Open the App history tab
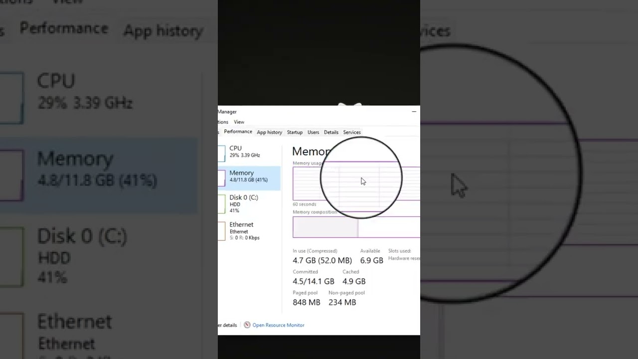The image size is (638, 359). tap(269, 132)
